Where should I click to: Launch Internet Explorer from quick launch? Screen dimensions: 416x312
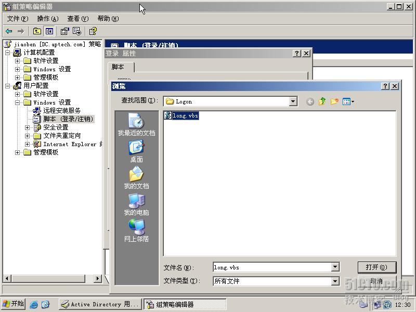point(33,304)
